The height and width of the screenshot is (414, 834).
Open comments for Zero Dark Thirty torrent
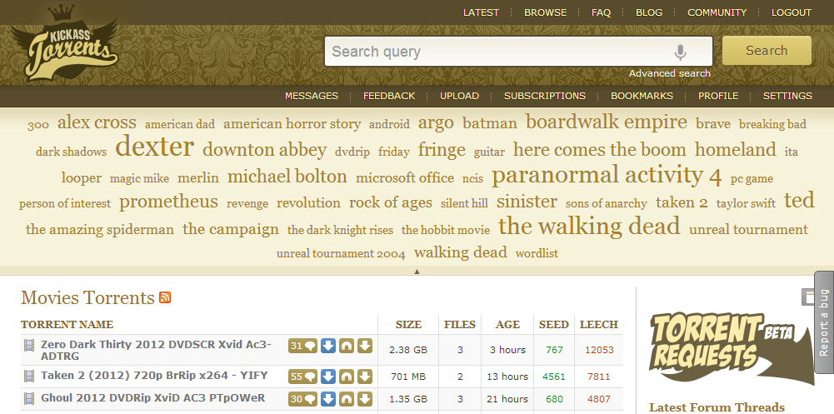(302, 346)
